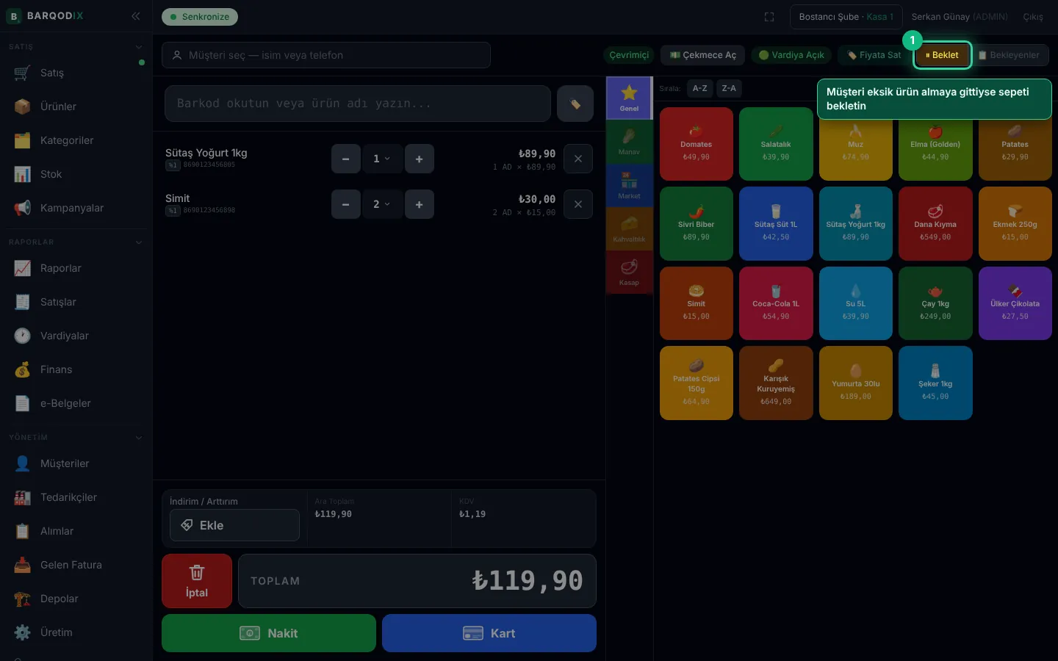Click the Çıkış logout link

tap(1032, 17)
